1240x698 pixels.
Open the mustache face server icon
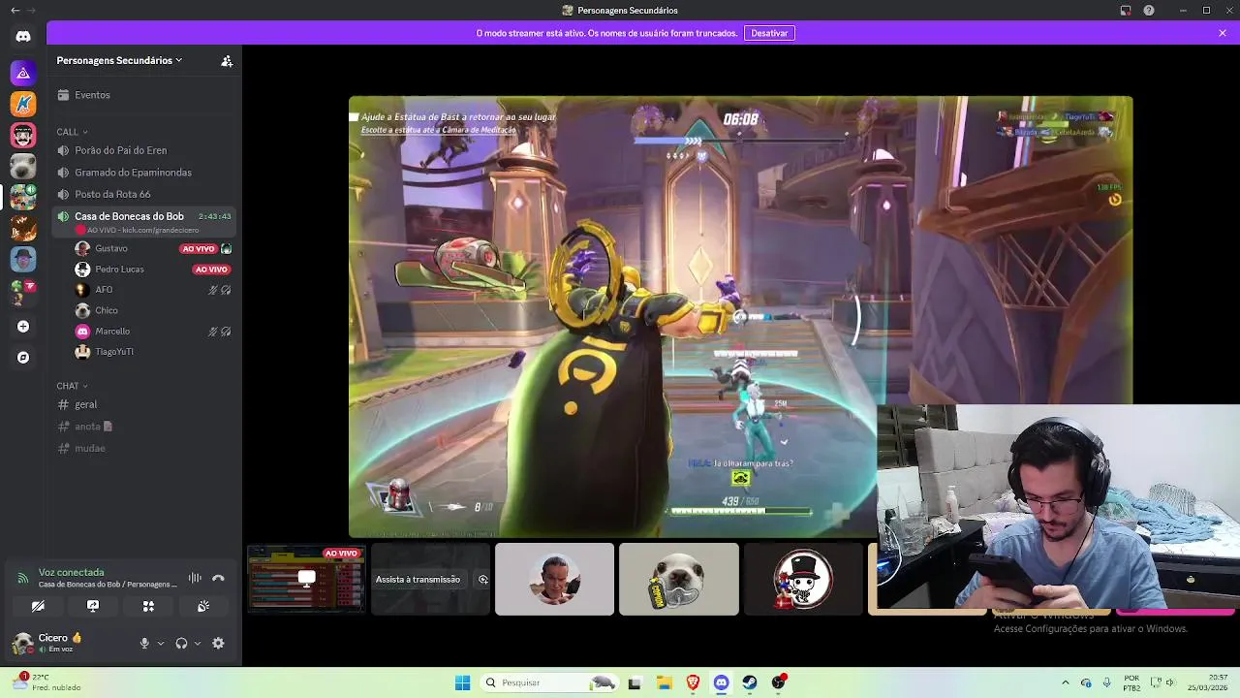pyautogui.click(x=23, y=135)
